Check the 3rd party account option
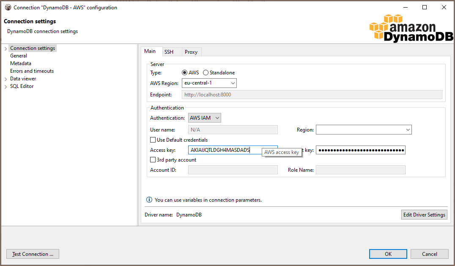Image resolution: width=455 pixels, height=266 pixels. (x=153, y=159)
